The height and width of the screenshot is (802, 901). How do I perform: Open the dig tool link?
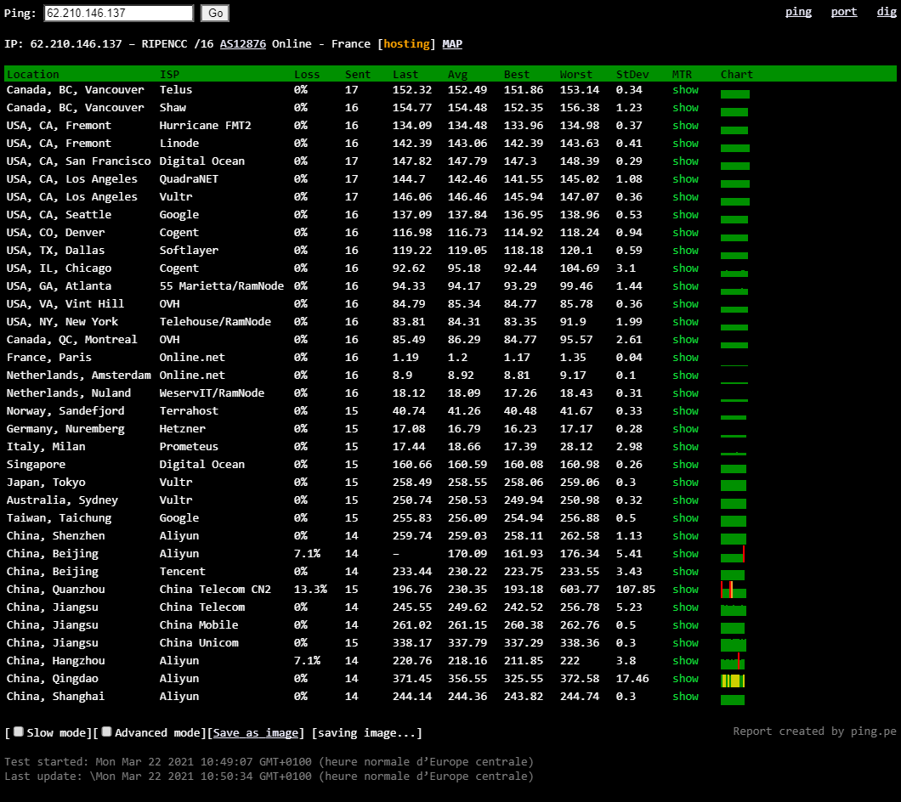(885, 12)
